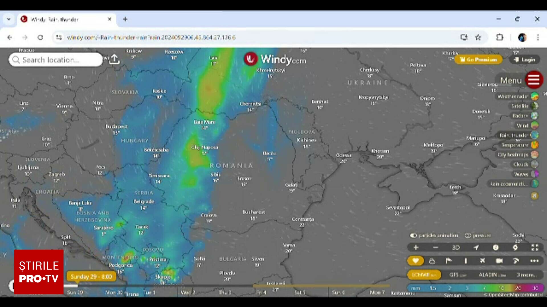Click the 3D globe view button
The image size is (547, 307).
pyautogui.click(x=456, y=247)
